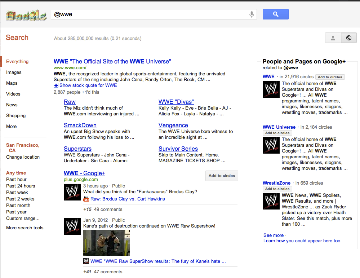Open WWE Raw SuperShow results link
The image size is (360, 278).
tap(158, 261)
